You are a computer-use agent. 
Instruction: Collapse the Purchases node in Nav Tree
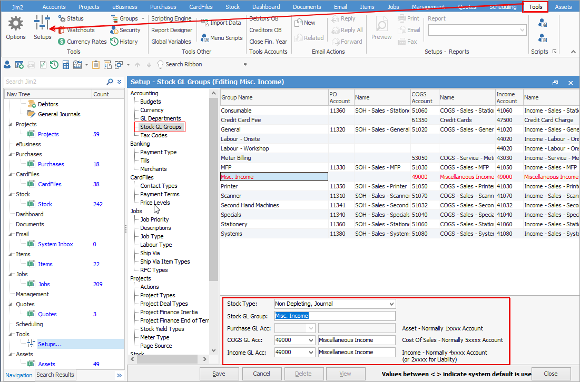[x=11, y=154]
